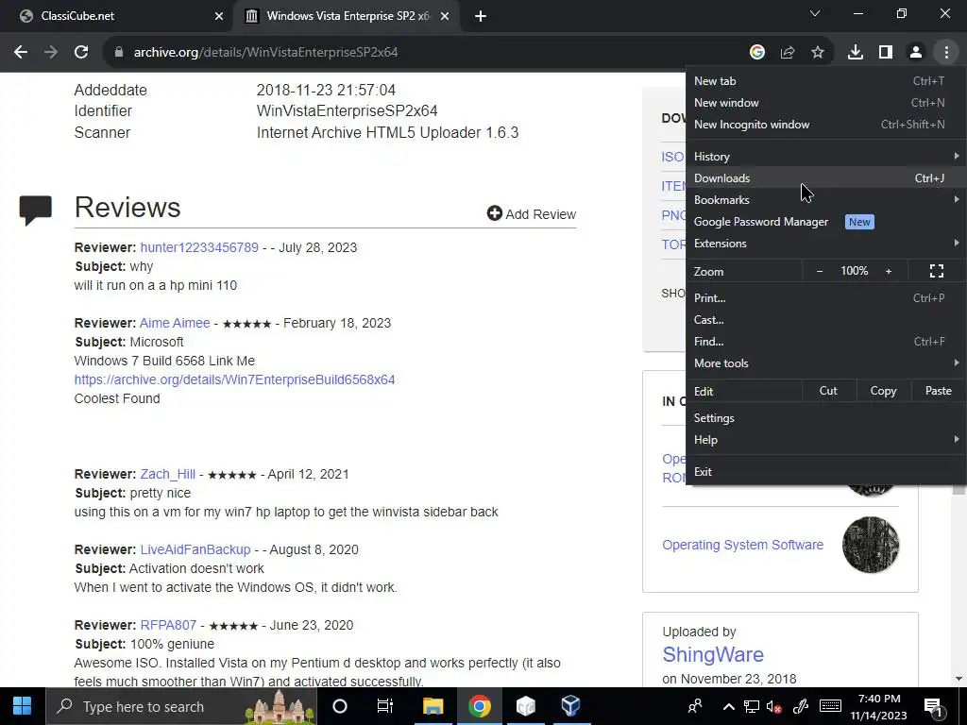This screenshot has height=725, width=967.
Task: Show hidden system tray icons
Action: pos(728,706)
